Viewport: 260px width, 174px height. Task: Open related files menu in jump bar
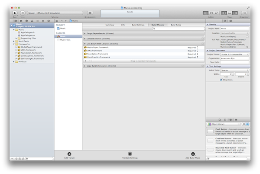coord(57,21)
